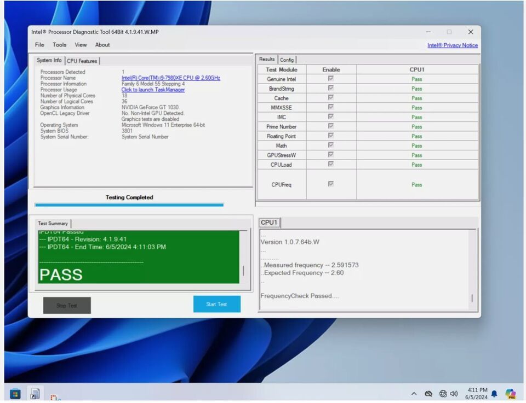Open the About menu
Screen dimensions: 526x403
coord(102,45)
